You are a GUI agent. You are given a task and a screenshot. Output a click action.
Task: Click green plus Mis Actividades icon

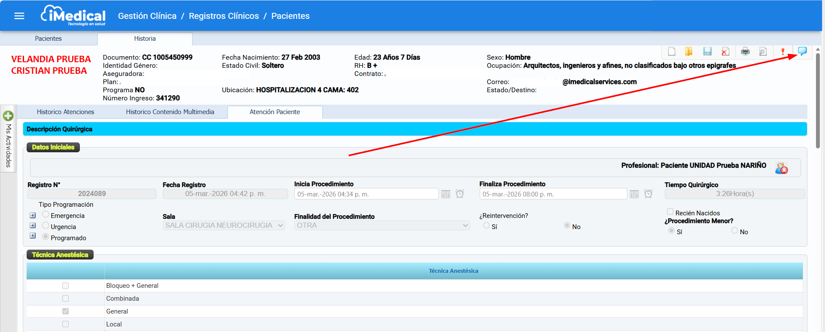(x=8, y=116)
